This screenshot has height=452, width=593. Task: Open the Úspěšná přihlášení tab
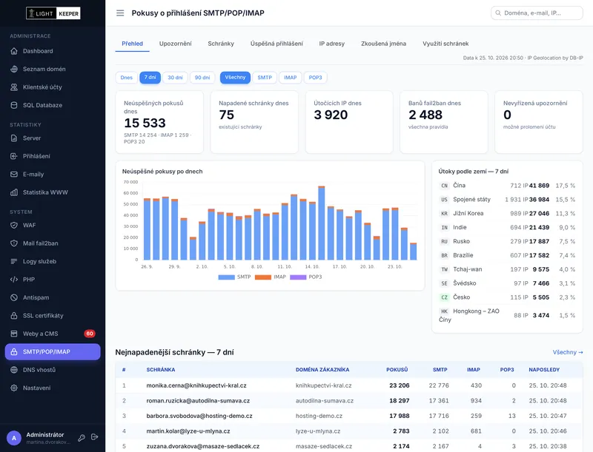(276, 44)
